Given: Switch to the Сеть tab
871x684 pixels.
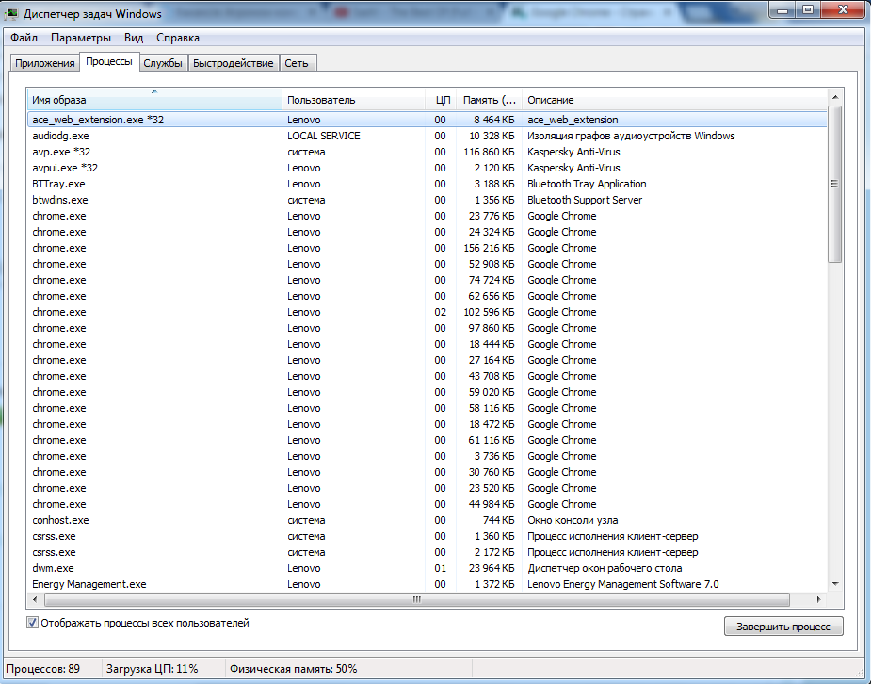Looking at the screenshot, I should click(297, 63).
